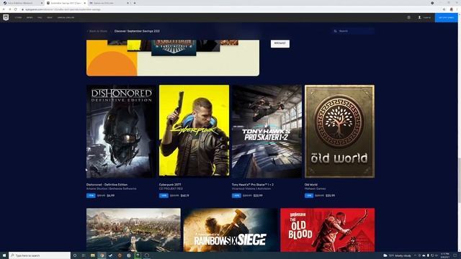Click the Dishonored - Definitive Edition title
Viewport: 461px width, 259px height.
coord(107,185)
